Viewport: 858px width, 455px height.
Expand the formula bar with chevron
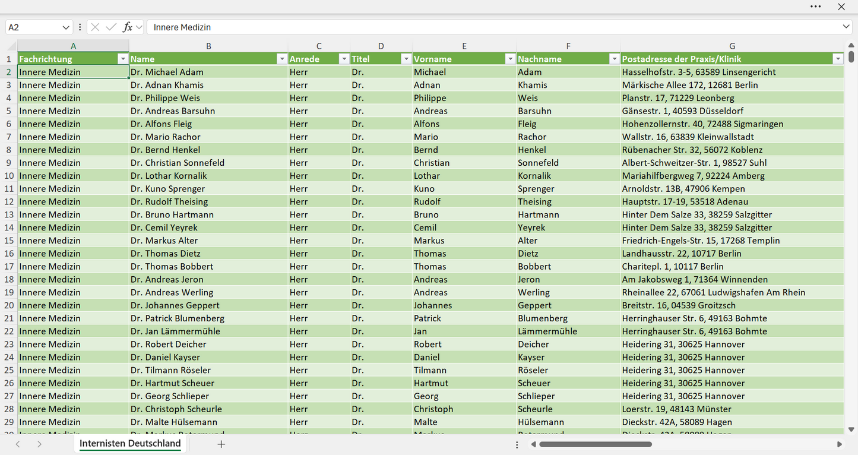tap(846, 27)
